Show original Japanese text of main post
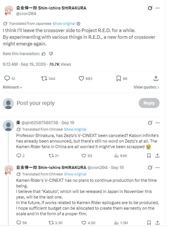The height and width of the screenshot is (228, 169). point(64,24)
